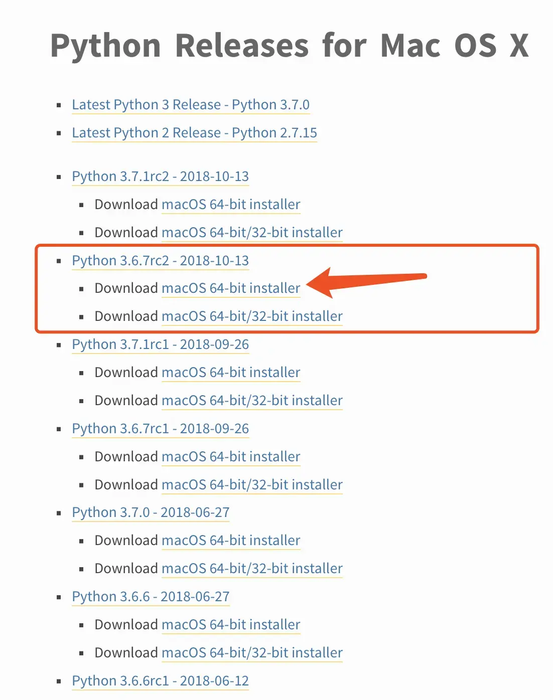Download macOS 64-bit installer for Python 3.6.7rc2
This screenshot has width=553, height=700.
(231, 288)
